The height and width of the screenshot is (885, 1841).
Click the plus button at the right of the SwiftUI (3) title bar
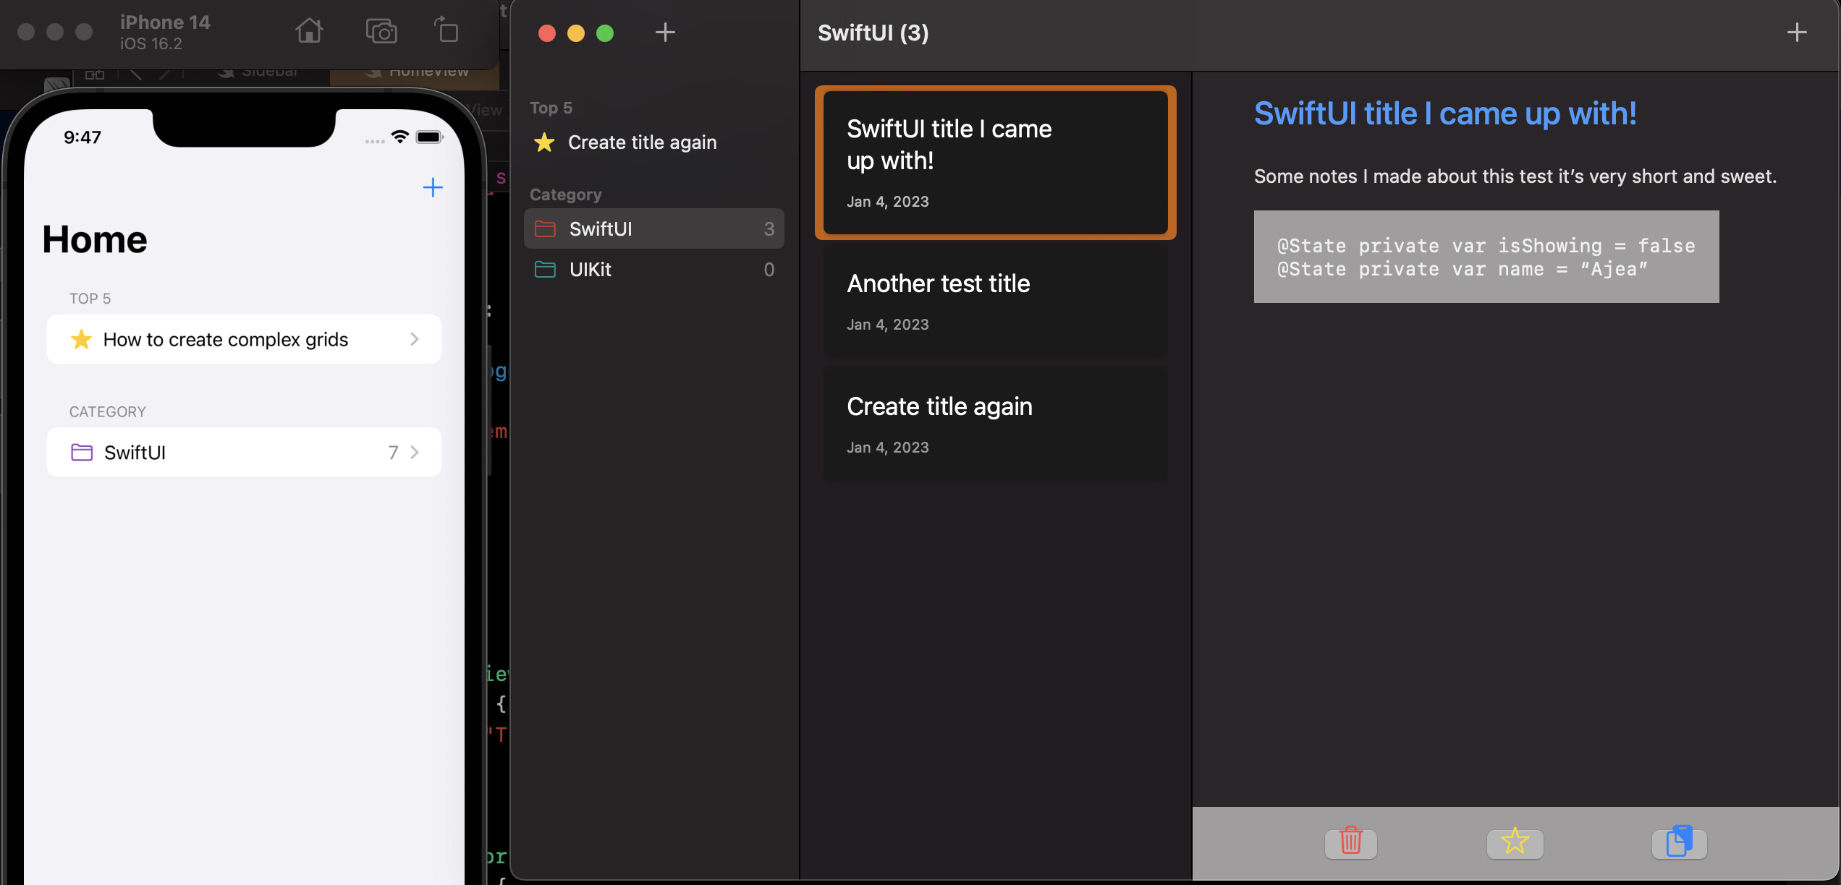1797,32
